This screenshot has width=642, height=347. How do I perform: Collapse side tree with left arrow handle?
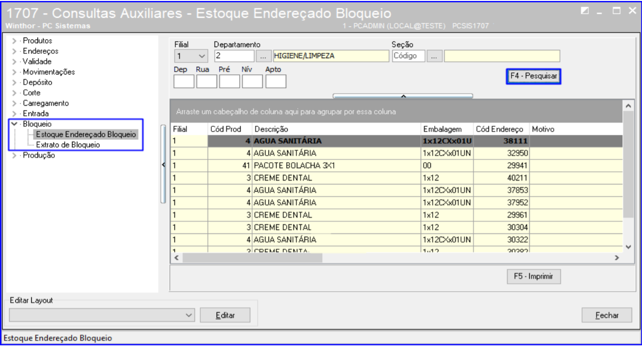click(163, 165)
